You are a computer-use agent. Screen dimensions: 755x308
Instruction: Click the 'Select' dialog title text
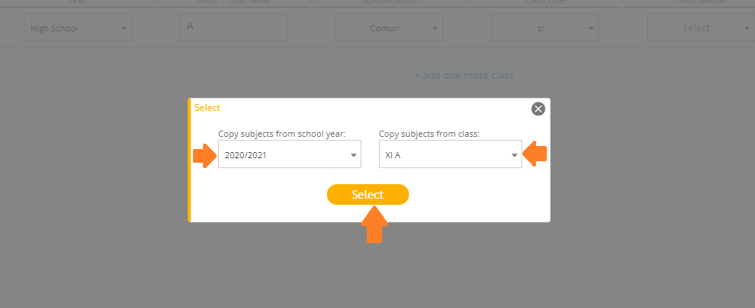click(207, 108)
